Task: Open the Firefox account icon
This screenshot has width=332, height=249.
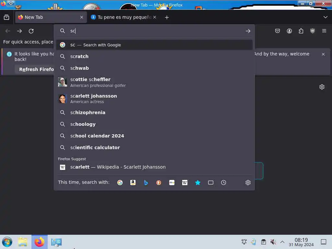Action: pyautogui.click(x=289, y=31)
